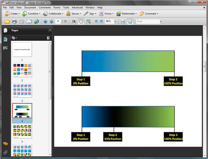Click the Sign pen icon
Viewport: 208px width, 159px height.
[x=86, y=14]
